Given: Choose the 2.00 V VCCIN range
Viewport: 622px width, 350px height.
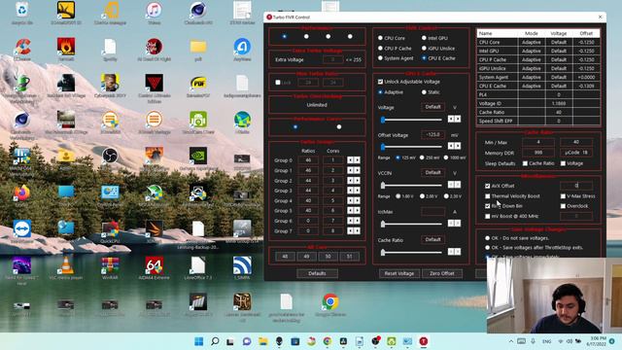Looking at the screenshot, I should pyautogui.click(x=422, y=196).
